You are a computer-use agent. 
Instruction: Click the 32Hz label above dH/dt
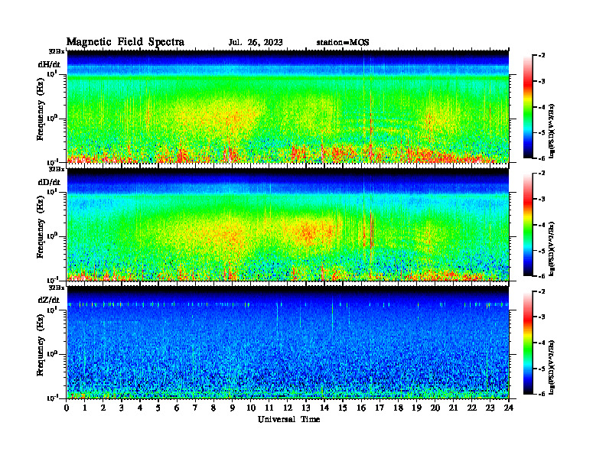click(57, 51)
